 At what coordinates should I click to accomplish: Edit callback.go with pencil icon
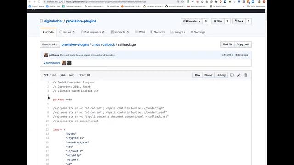[x=239, y=75]
